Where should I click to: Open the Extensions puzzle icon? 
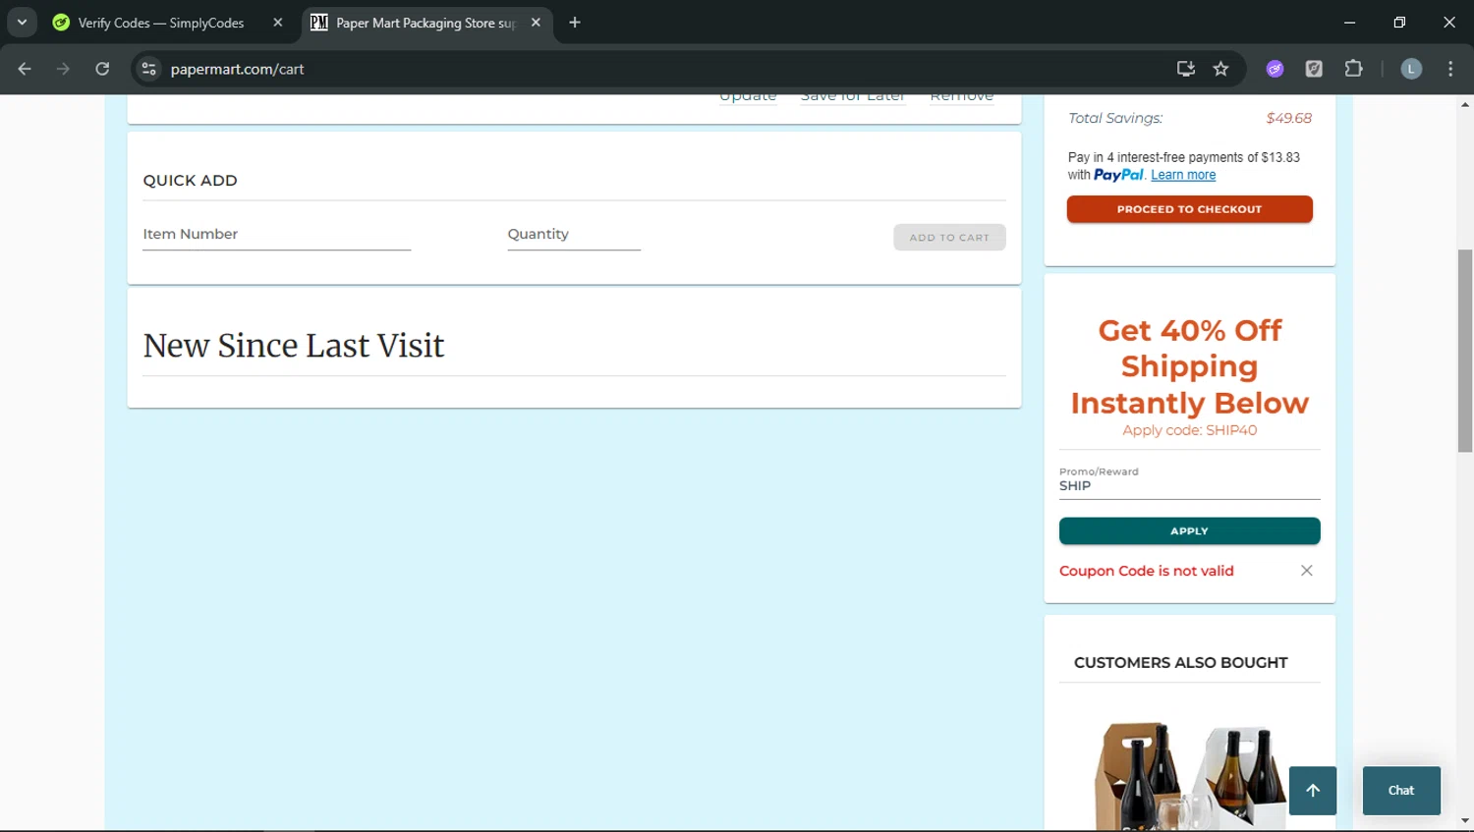click(1353, 69)
